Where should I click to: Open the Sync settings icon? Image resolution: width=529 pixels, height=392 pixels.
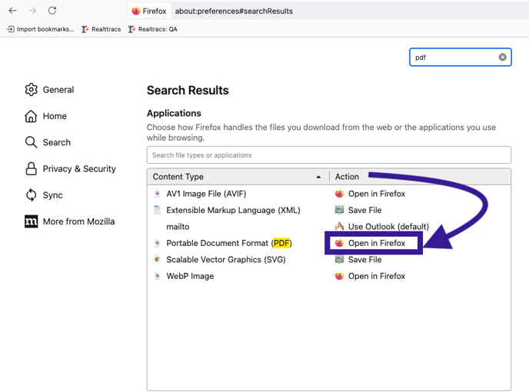click(x=31, y=195)
